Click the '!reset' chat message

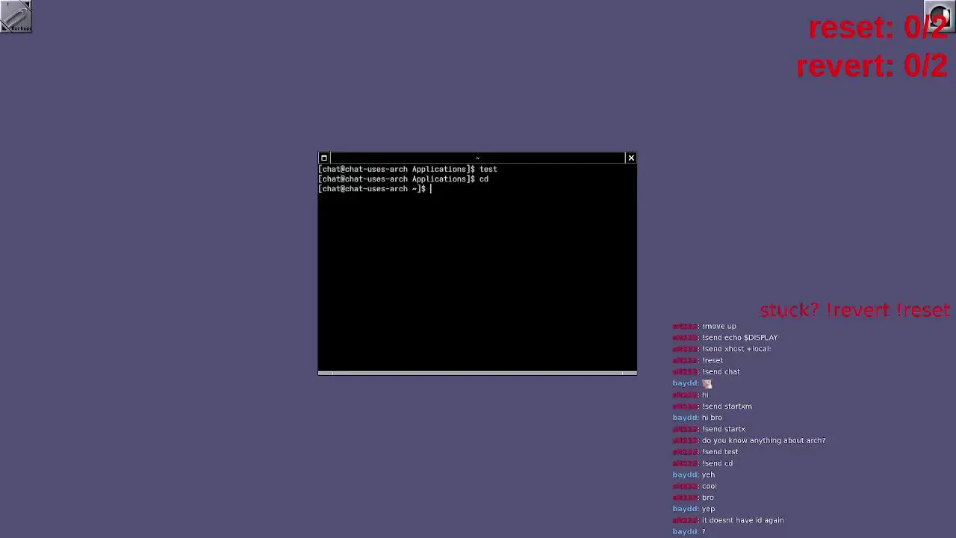pyautogui.click(x=713, y=360)
